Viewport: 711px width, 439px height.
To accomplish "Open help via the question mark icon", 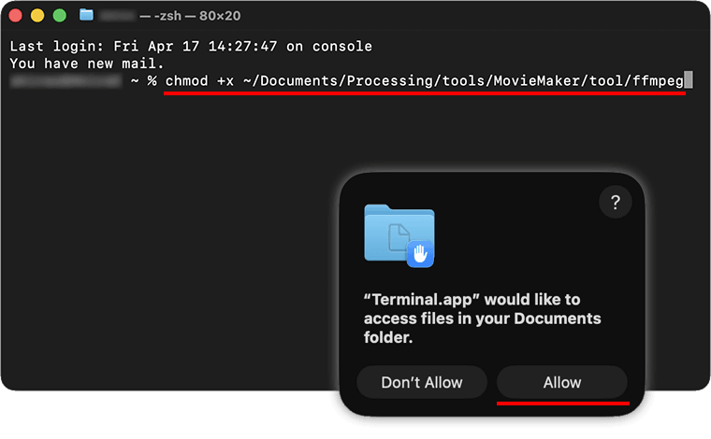I will coord(615,204).
